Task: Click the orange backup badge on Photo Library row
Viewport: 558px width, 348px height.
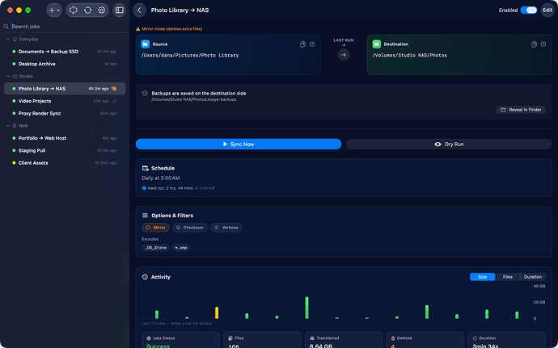Action: (114, 89)
